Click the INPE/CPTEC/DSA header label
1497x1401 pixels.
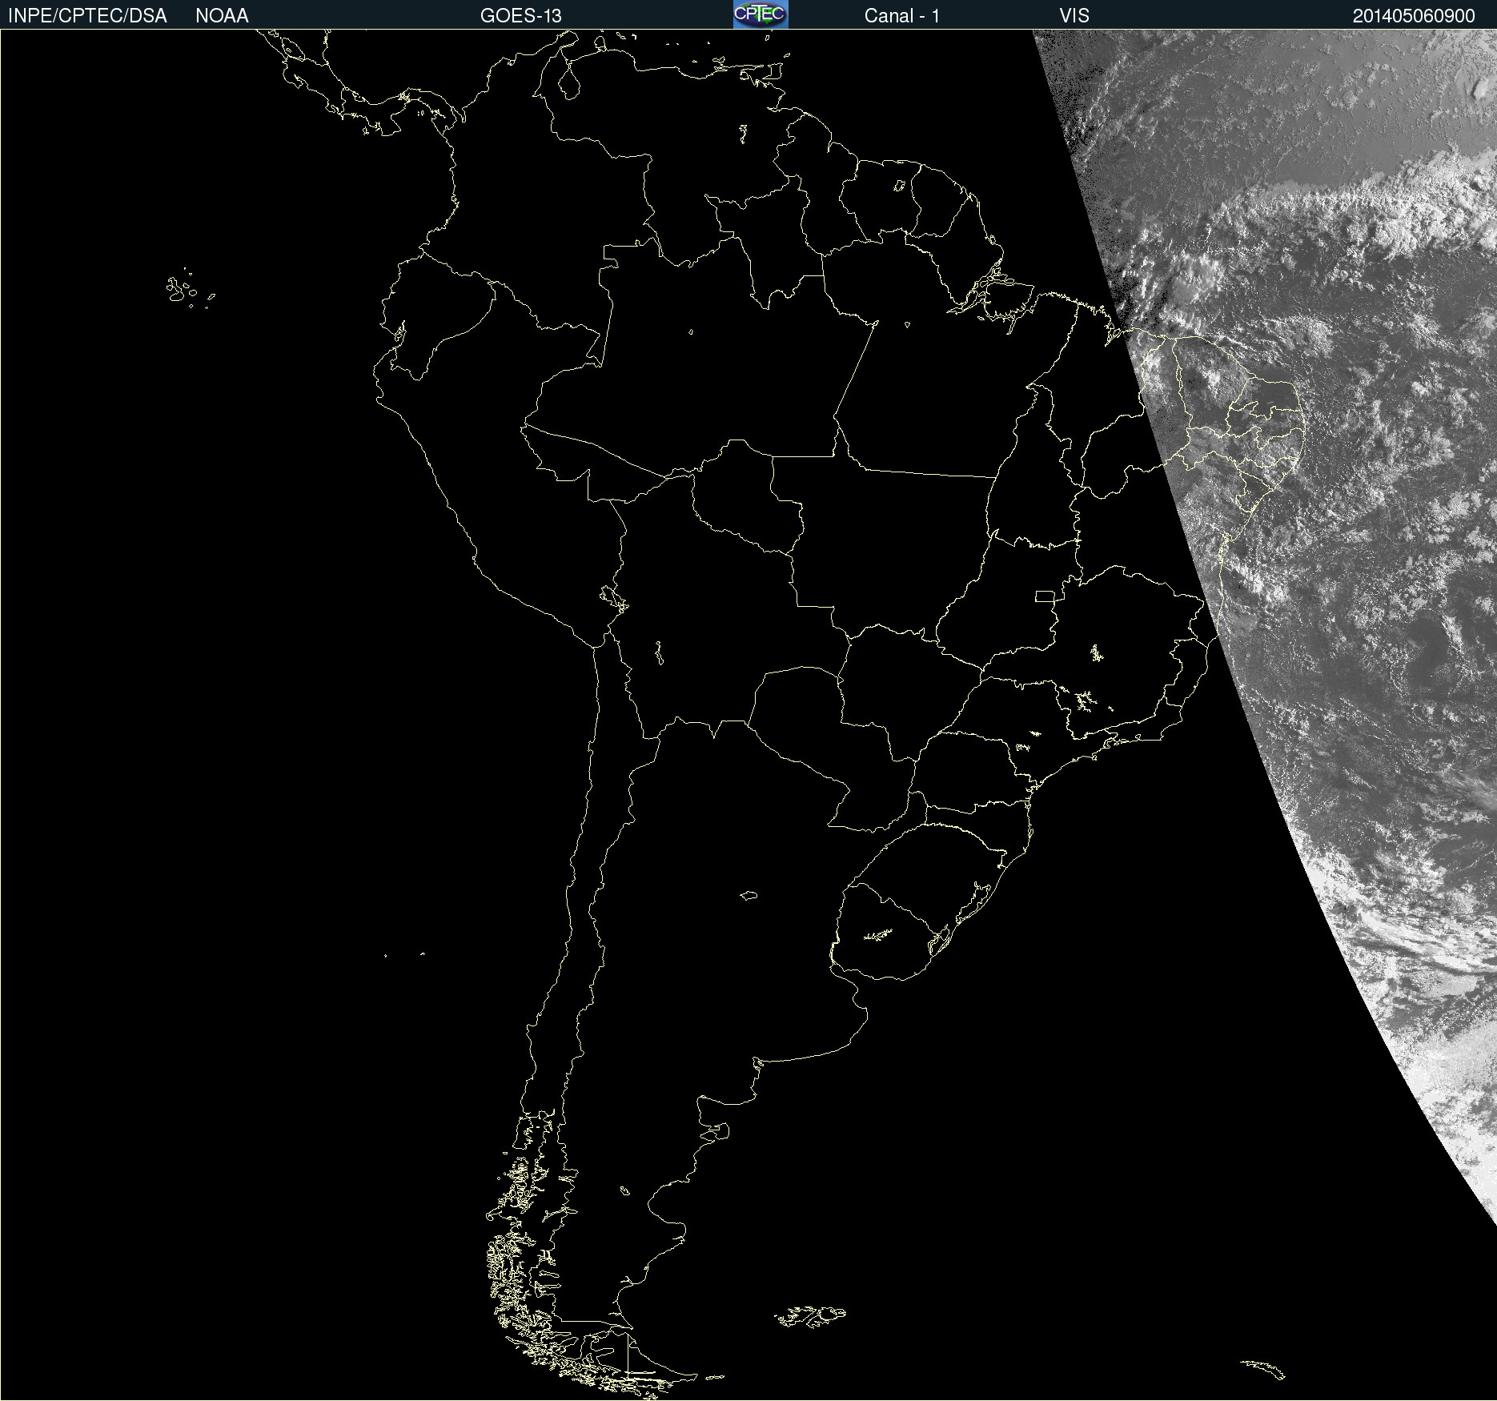(87, 16)
